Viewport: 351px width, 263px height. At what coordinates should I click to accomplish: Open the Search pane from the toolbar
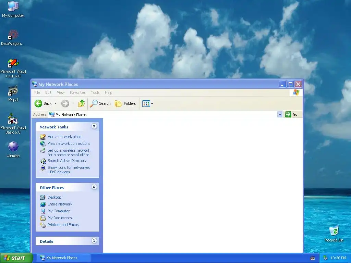coord(100,103)
